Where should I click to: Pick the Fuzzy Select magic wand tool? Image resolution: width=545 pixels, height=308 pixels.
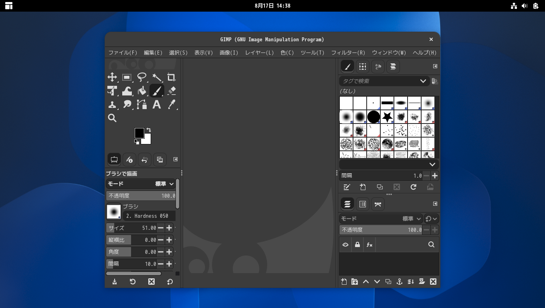[157, 77]
